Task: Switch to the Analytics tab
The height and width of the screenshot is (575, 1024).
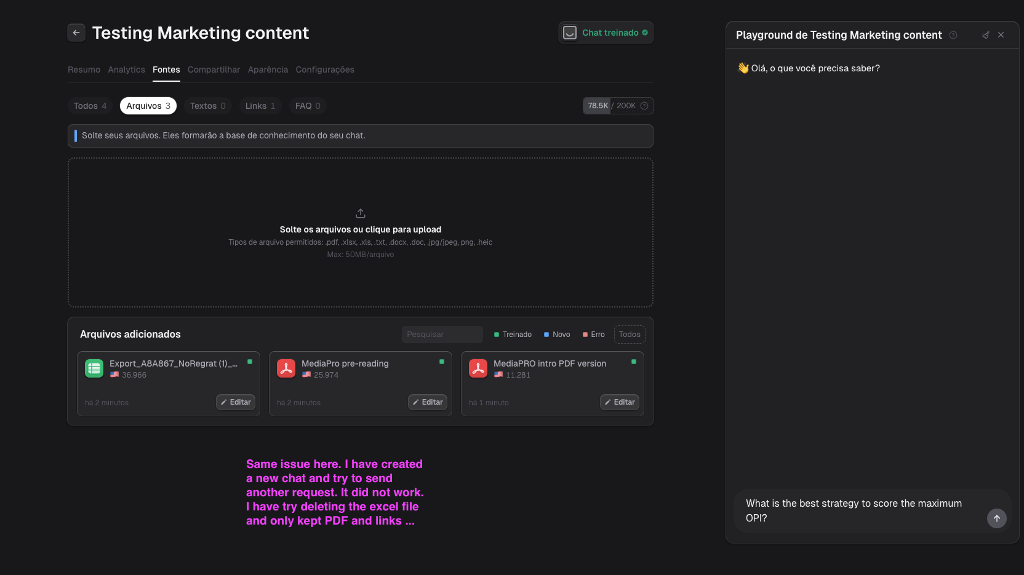Action: [x=126, y=69]
